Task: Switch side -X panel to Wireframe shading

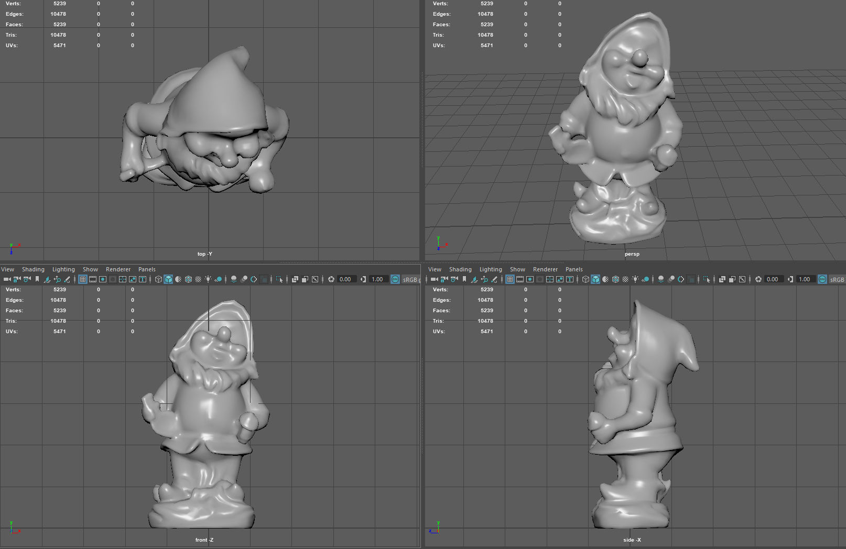Action: (585, 279)
